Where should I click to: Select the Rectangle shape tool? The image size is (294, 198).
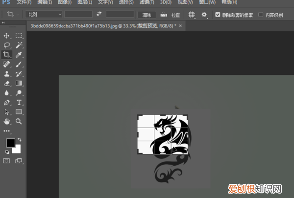pyautogui.click(x=19, y=112)
